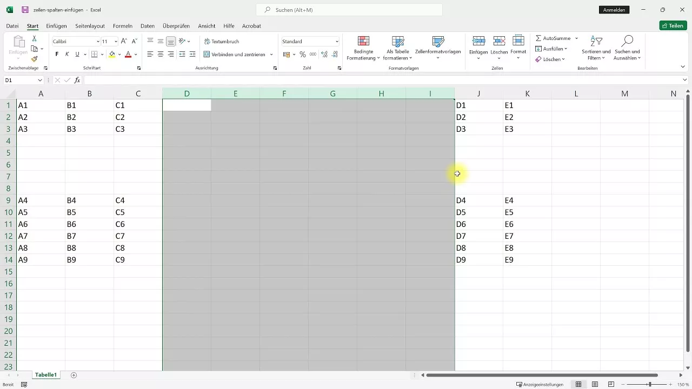
Task: Open Bedingte Formatierung menu
Action: (x=363, y=49)
